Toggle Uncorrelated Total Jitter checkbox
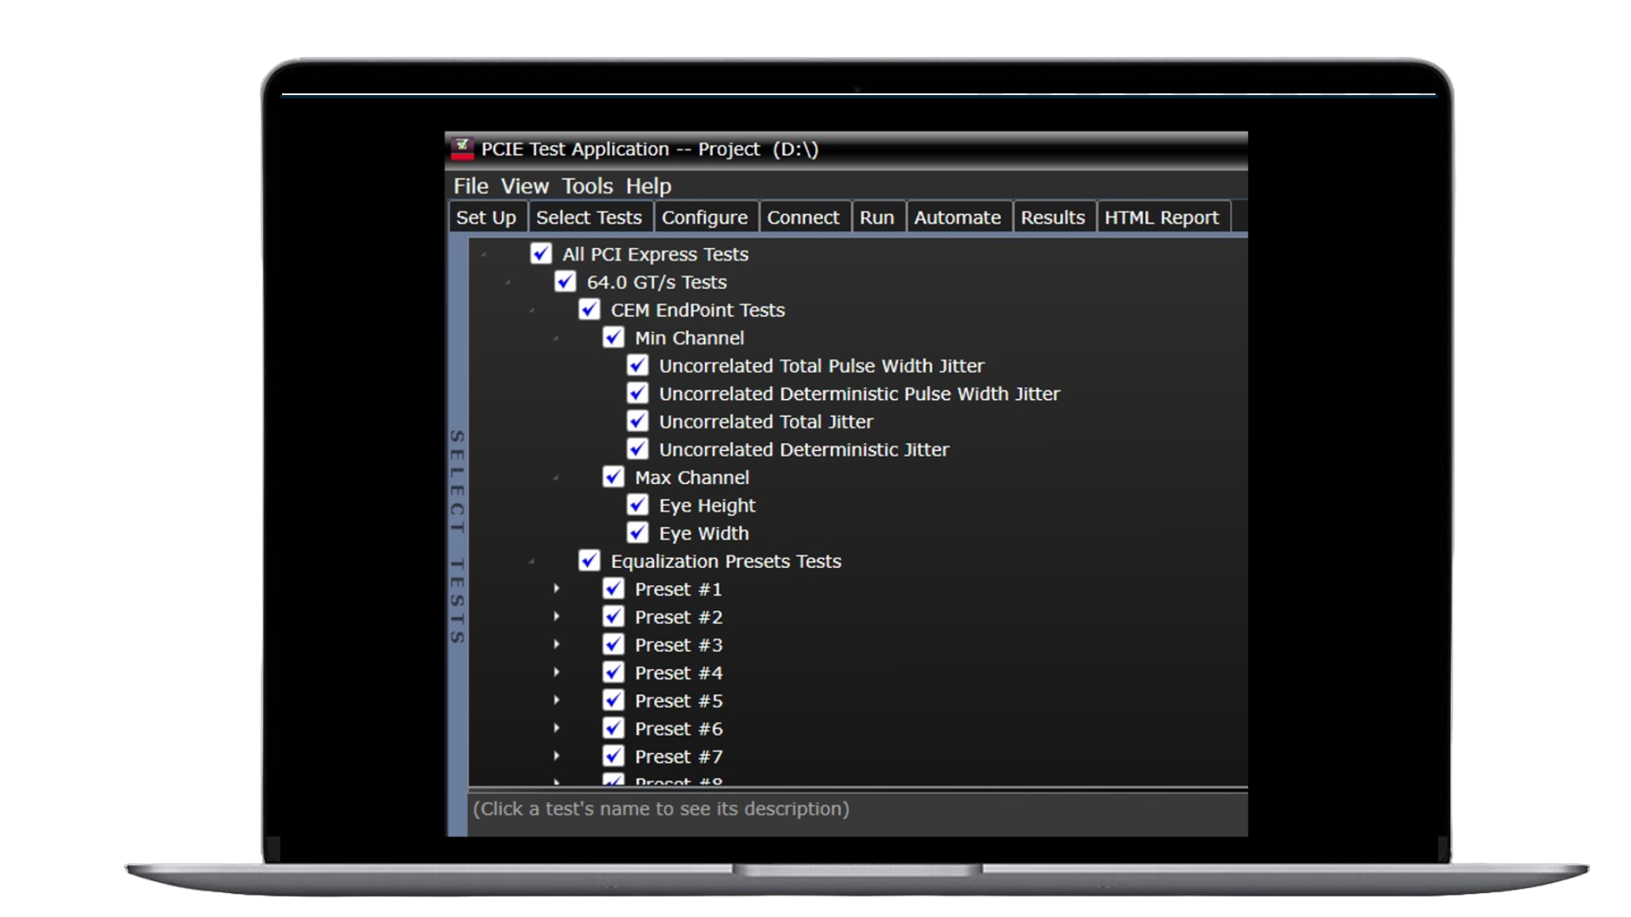The image size is (1631, 917). click(638, 421)
